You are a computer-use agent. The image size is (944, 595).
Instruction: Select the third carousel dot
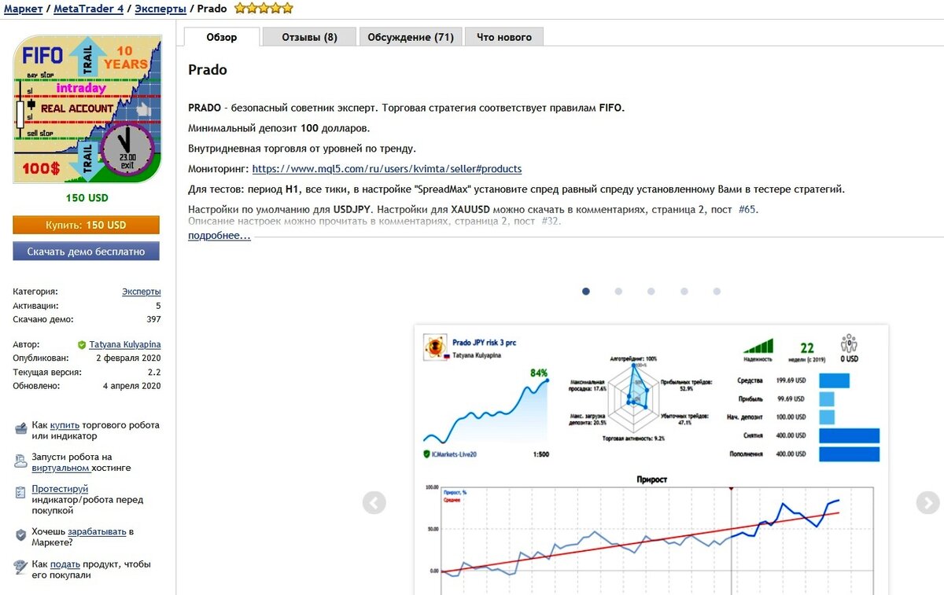[x=651, y=292]
